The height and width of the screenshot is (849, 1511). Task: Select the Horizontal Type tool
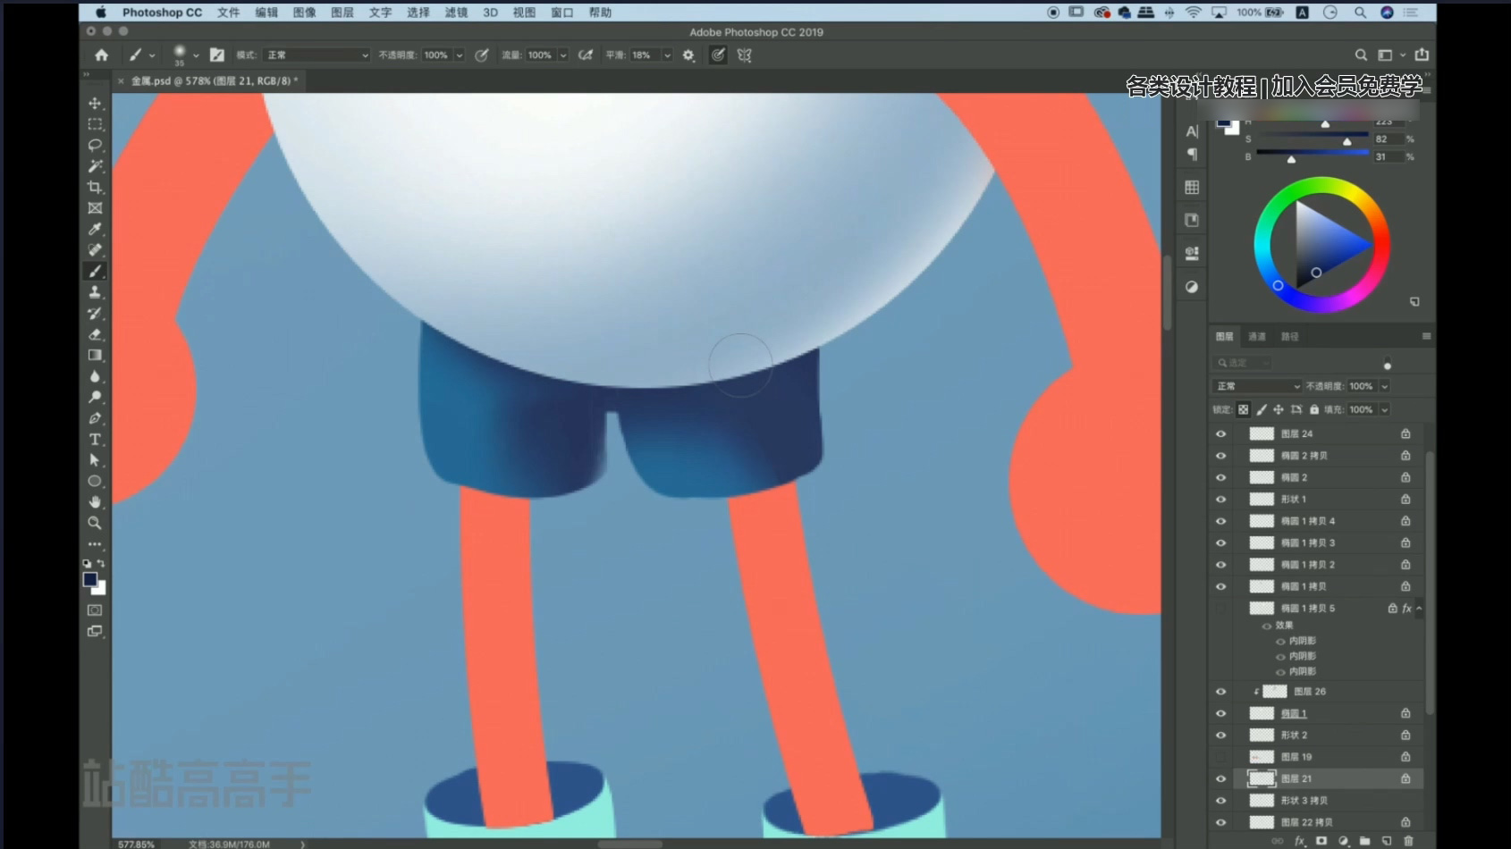coord(95,439)
